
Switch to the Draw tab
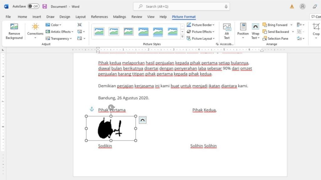tap(50, 17)
